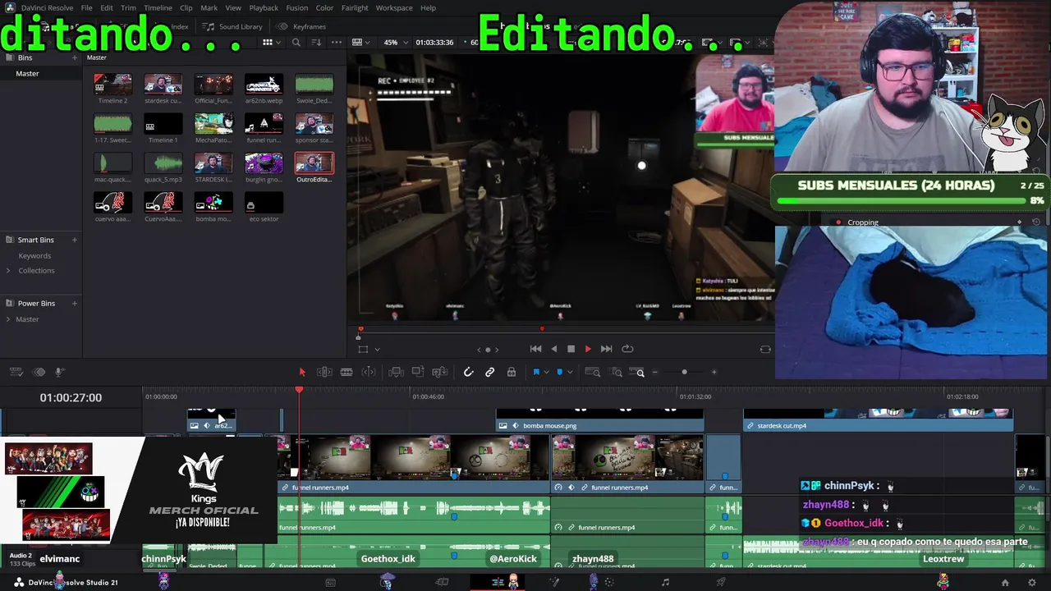Select the quack_5.mp3 audio clip

pyautogui.click(x=163, y=163)
